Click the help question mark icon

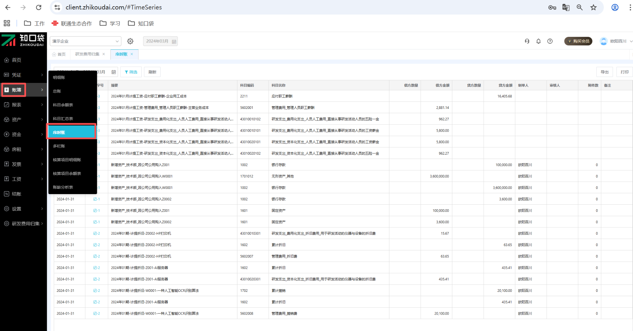[550, 41]
